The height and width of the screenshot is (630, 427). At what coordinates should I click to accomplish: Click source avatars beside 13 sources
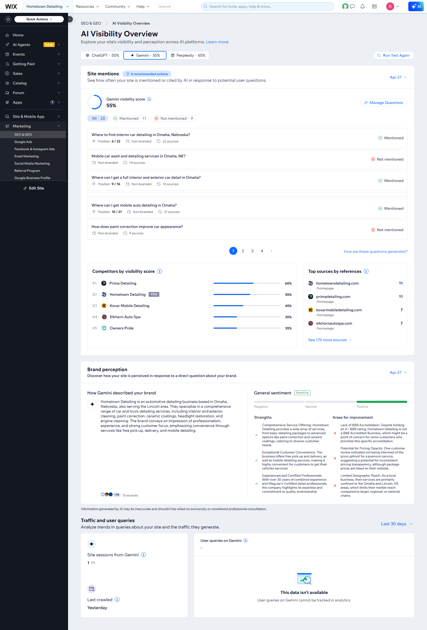coord(110,495)
